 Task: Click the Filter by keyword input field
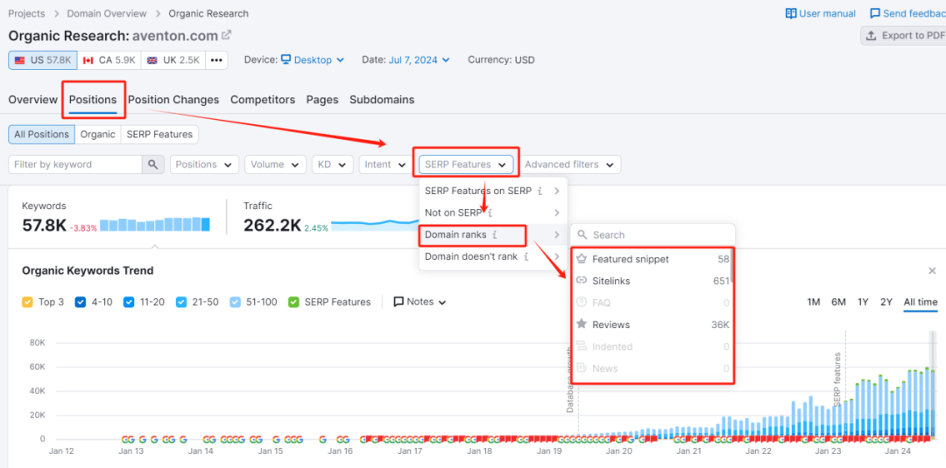click(x=75, y=164)
